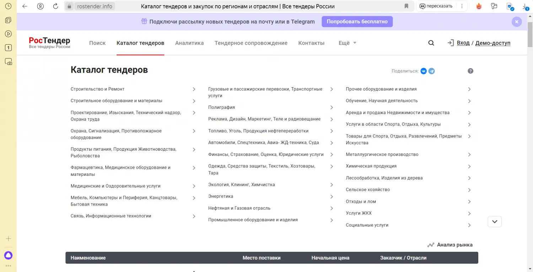Expand the Строительство и Ремонт category arrow
533x272 pixels.
point(194,89)
